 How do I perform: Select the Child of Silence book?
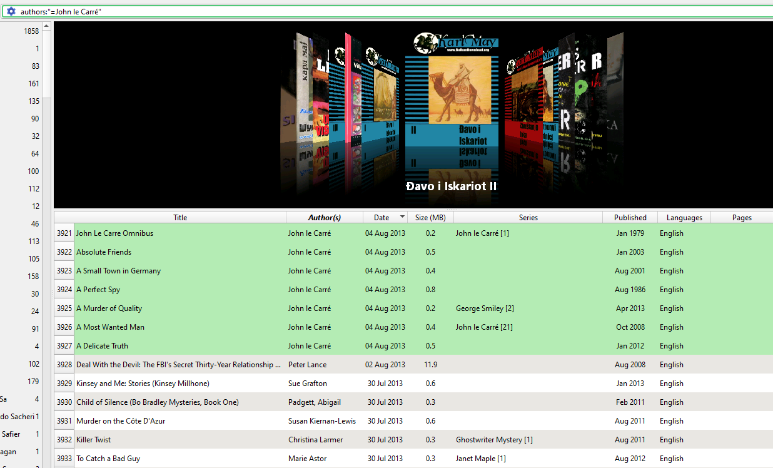[158, 402]
